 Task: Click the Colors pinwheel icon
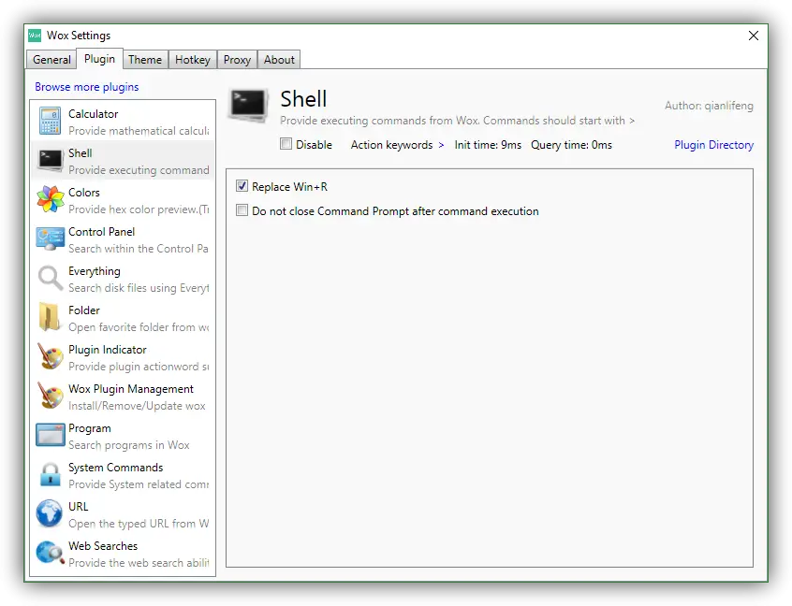(50, 199)
